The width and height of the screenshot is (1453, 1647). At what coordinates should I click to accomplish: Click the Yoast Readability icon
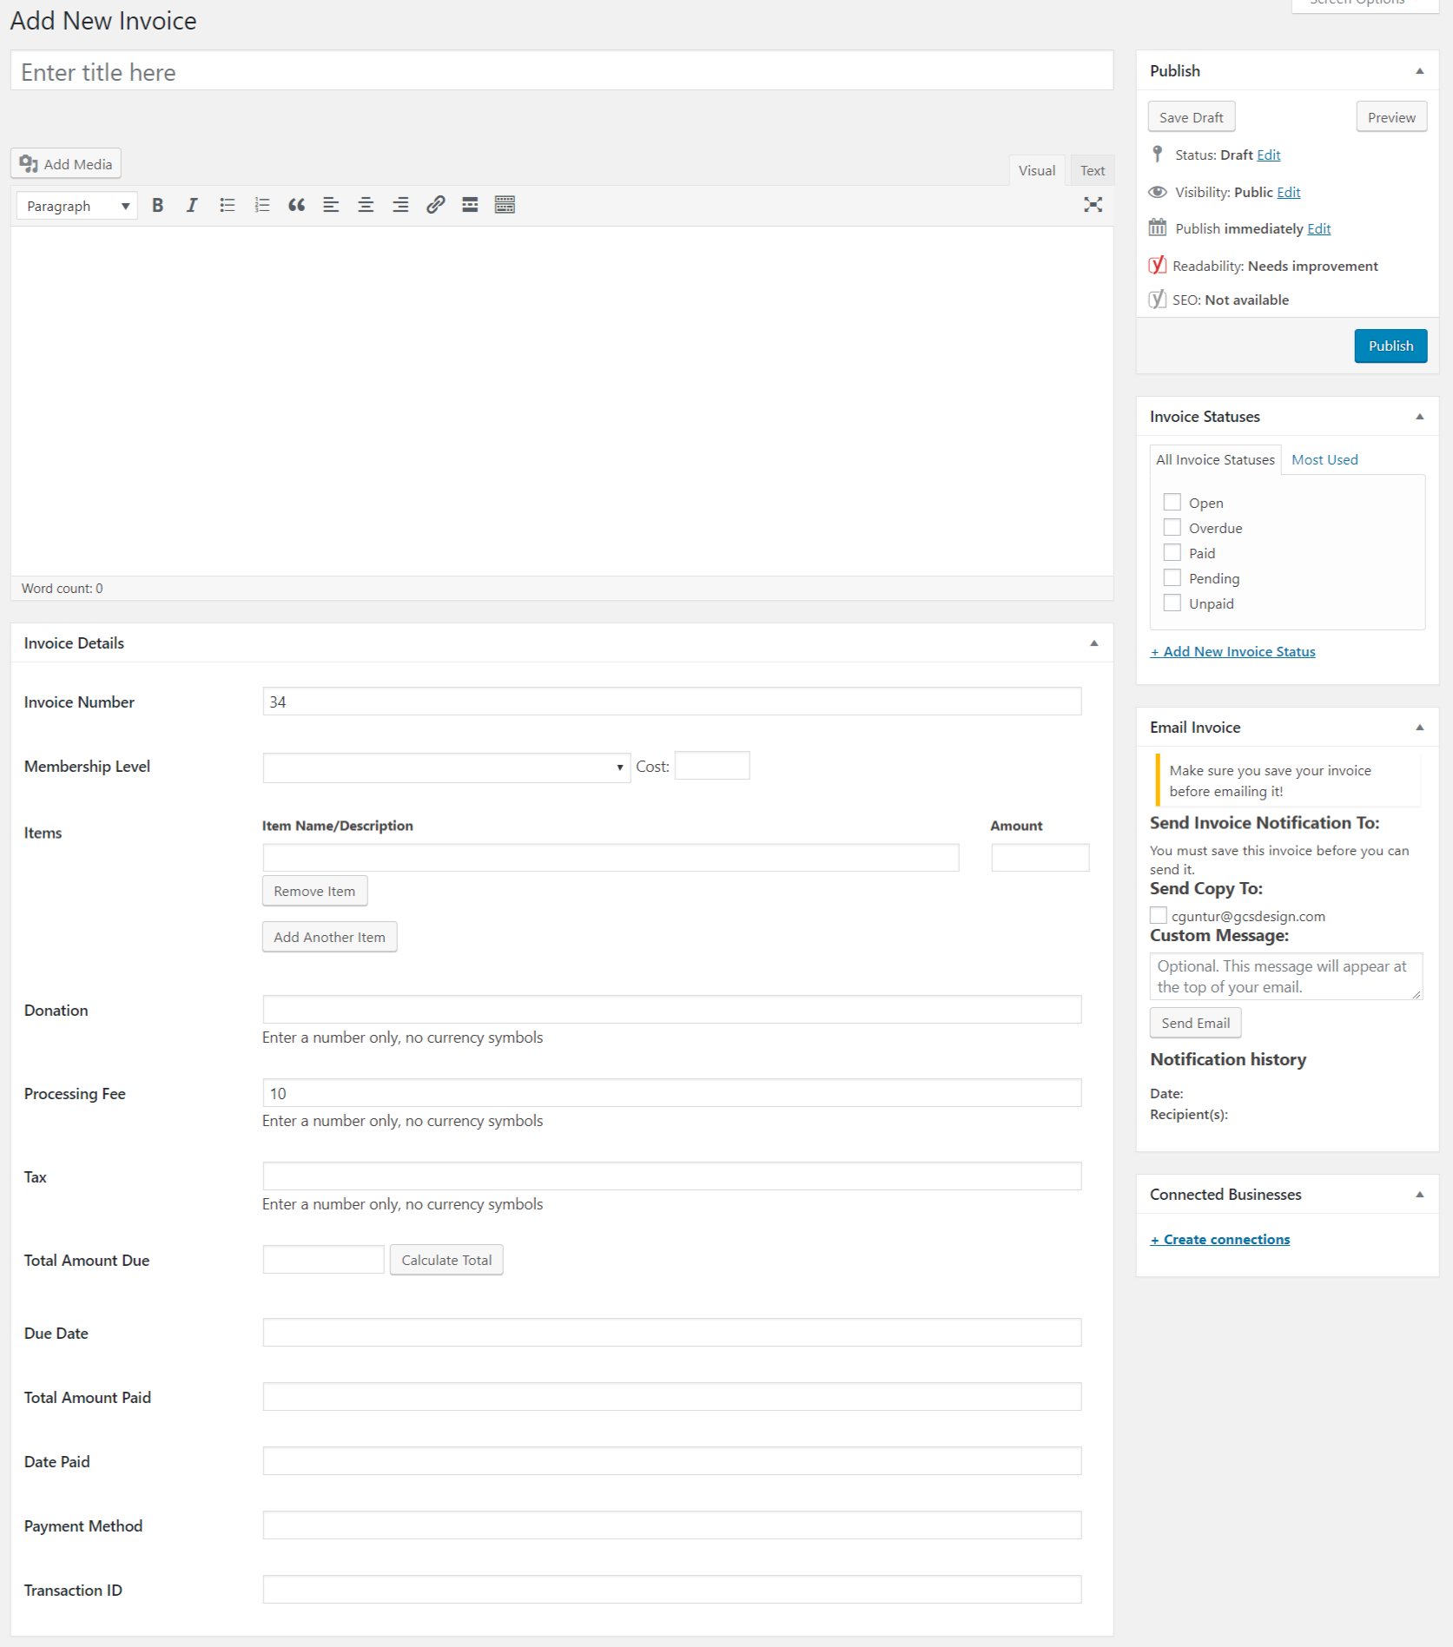tap(1157, 265)
